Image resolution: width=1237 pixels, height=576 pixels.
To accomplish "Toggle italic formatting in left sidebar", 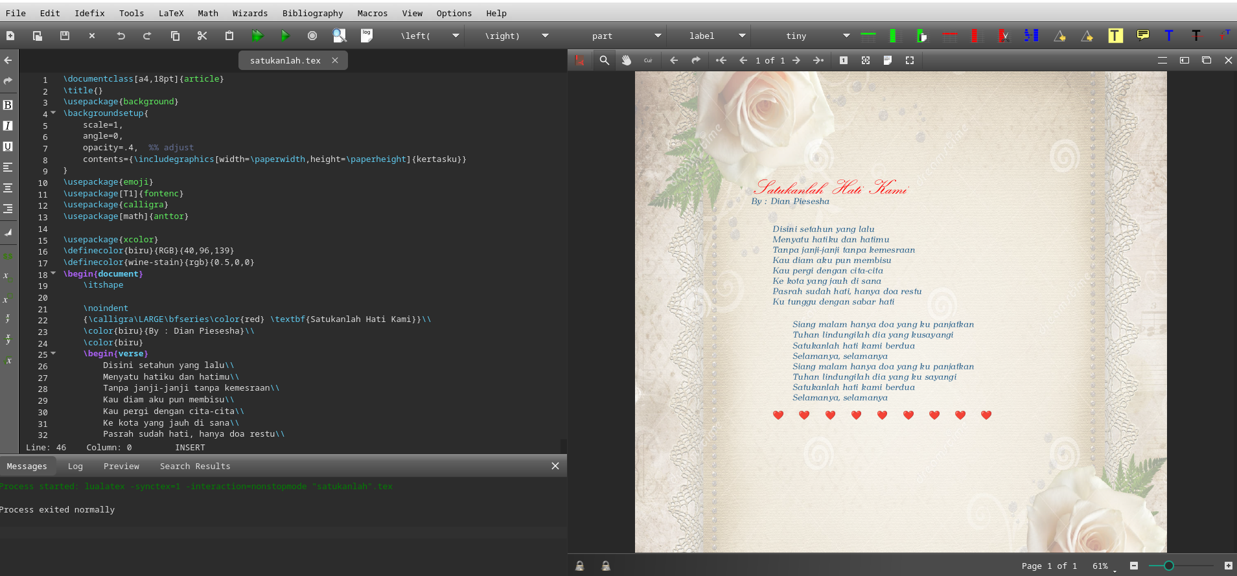I will click(x=8, y=126).
